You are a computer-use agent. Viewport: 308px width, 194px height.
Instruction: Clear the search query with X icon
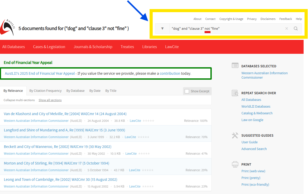pos(287,28)
